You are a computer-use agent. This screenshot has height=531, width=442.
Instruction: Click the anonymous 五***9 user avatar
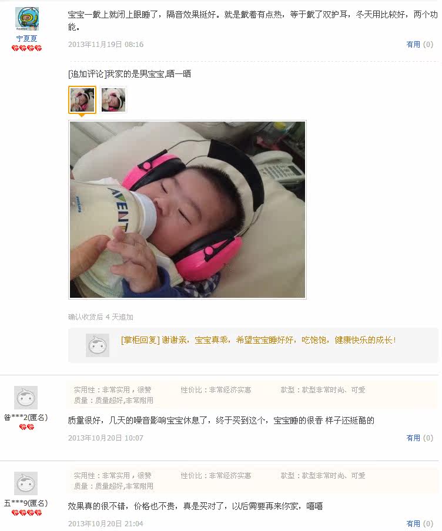[26, 483]
